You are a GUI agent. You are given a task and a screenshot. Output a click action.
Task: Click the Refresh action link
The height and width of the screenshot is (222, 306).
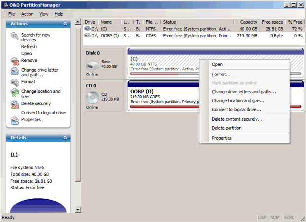[x=29, y=47]
